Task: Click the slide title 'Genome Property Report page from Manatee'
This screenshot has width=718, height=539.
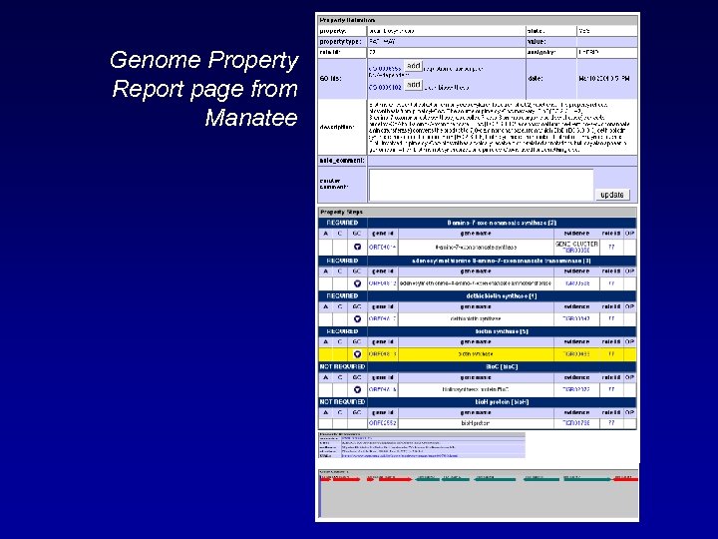Action: [204, 89]
